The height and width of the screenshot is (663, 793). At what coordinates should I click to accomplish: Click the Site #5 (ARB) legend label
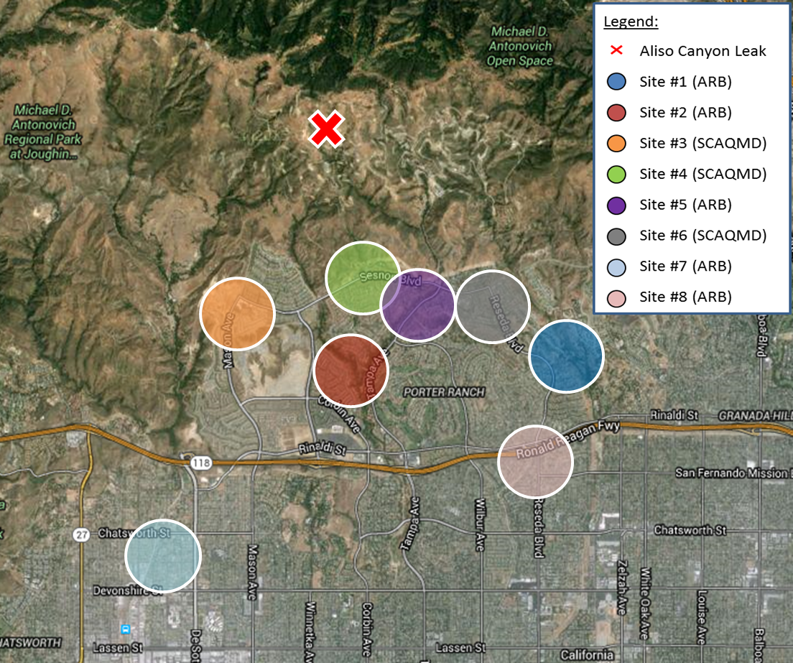tap(685, 205)
